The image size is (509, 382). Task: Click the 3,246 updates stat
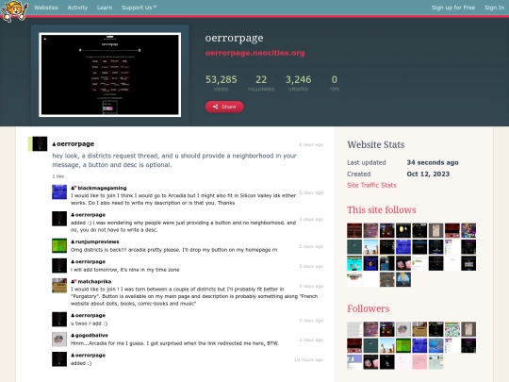click(298, 83)
